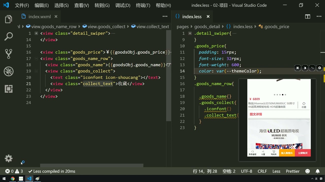
Task: Open the 转到(G) menu
Action: click(x=102, y=5)
